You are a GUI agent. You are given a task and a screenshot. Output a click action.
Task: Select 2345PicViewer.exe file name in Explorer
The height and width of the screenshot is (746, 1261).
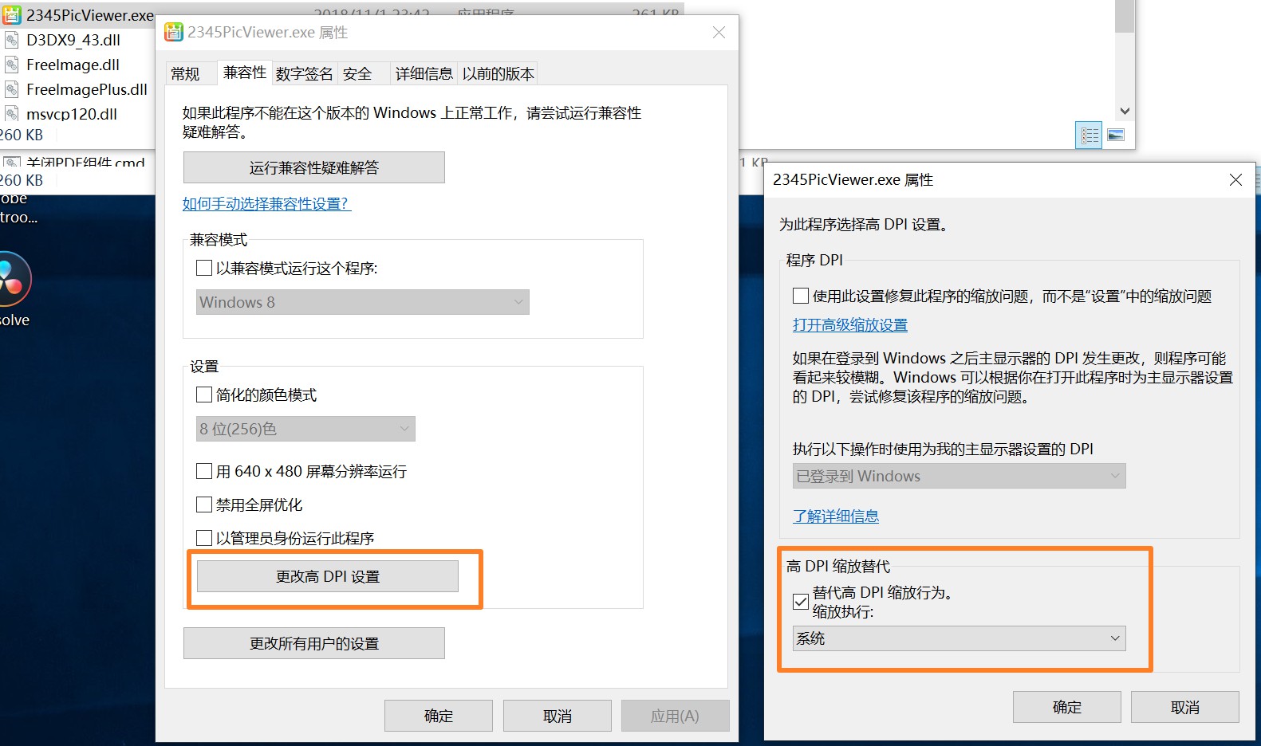tap(90, 15)
